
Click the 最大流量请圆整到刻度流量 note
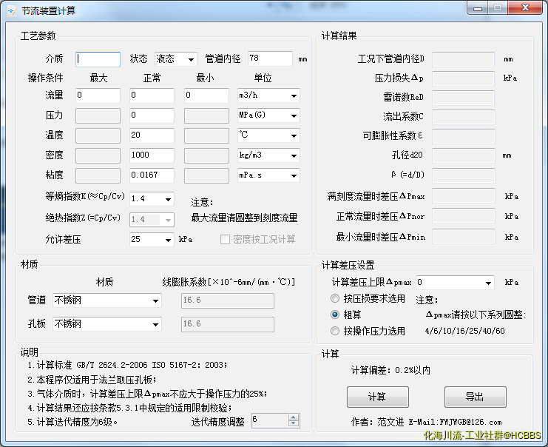click(244, 218)
